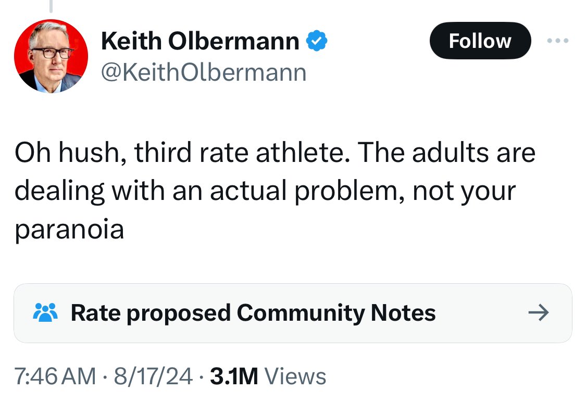Open Rate proposed Community Notes link
The width and height of the screenshot is (586, 403).
pos(253,313)
